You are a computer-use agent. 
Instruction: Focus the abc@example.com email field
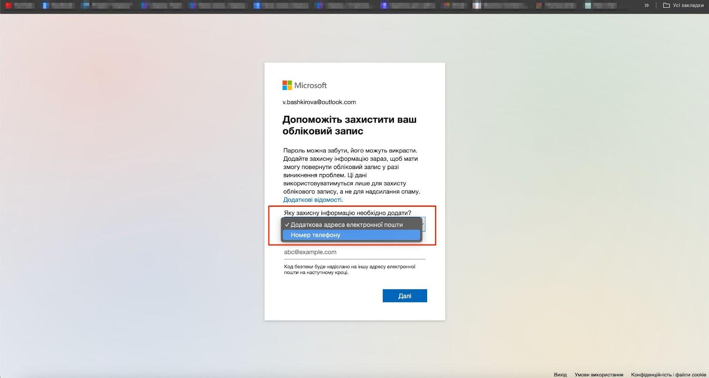click(354, 252)
